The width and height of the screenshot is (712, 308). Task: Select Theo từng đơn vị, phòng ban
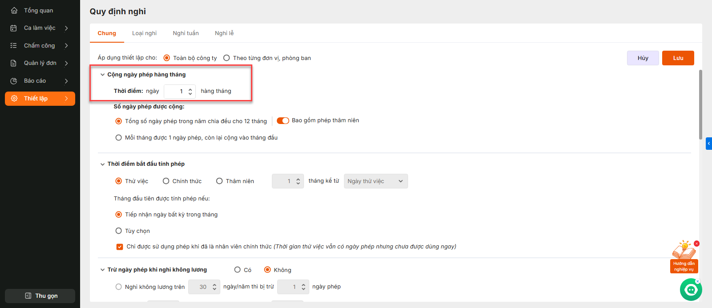tap(227, 58)
